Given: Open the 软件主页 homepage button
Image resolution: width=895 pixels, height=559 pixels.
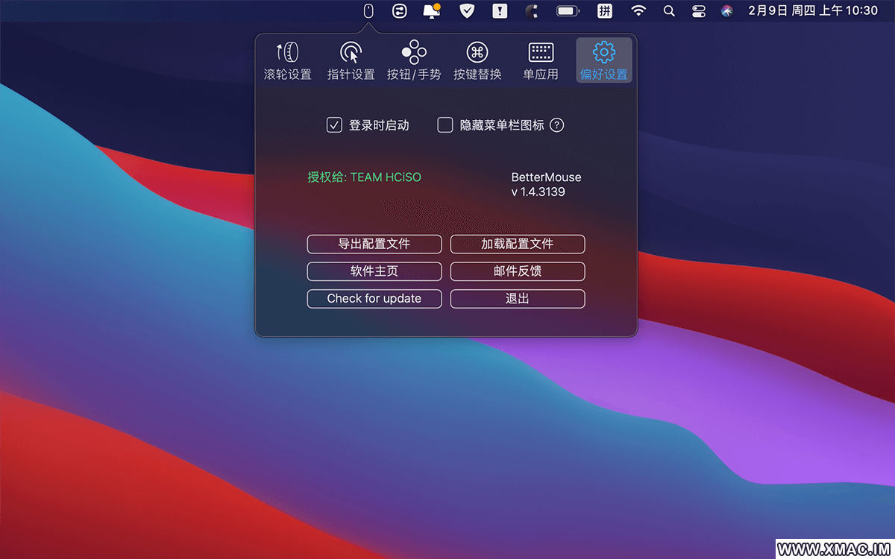Looking at the screenshot, I should tap(374, 271).
